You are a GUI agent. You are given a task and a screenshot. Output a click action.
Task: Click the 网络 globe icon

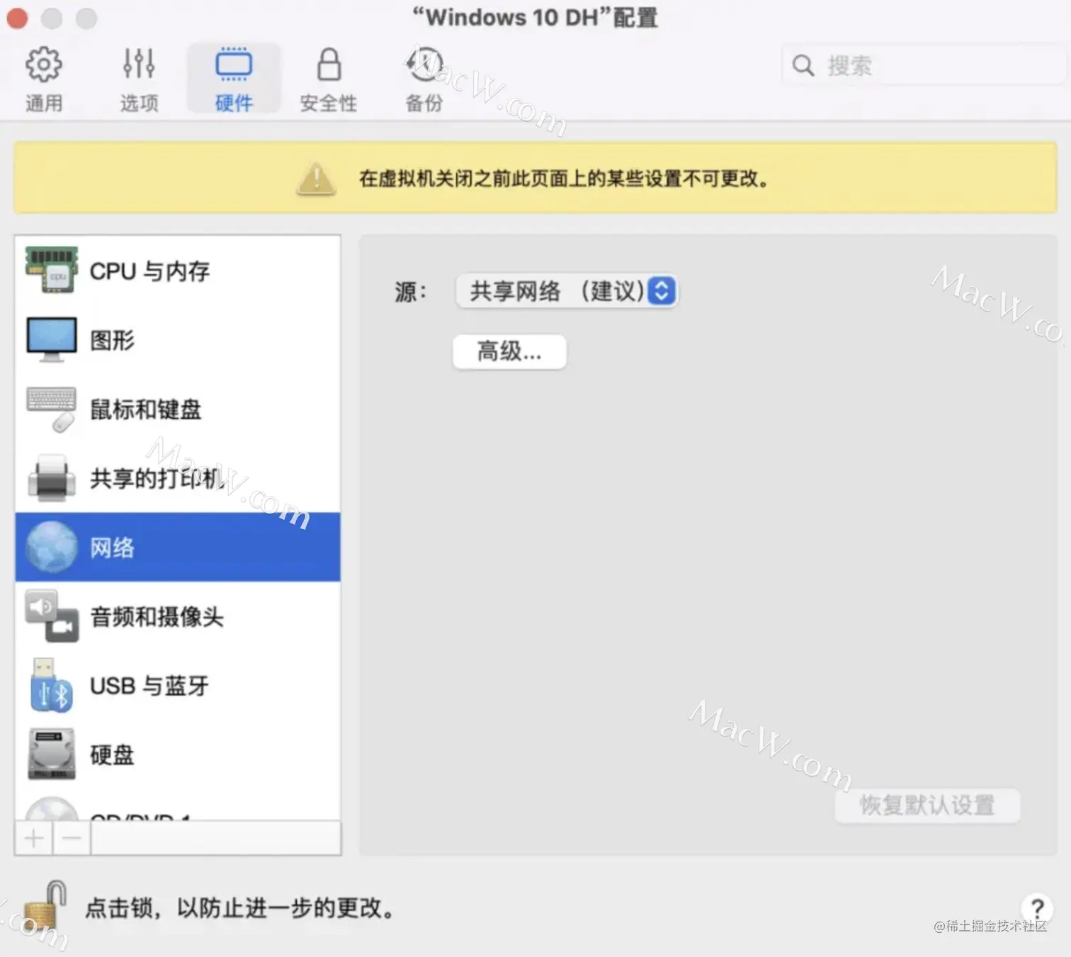pyautogui.click(x=51, y=547)
